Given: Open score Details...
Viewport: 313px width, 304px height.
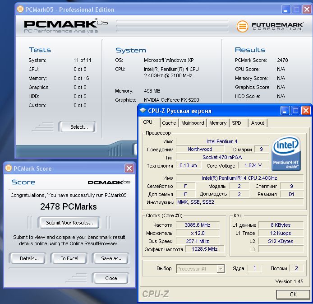Looking at the screenshot, I should point(28,258).
